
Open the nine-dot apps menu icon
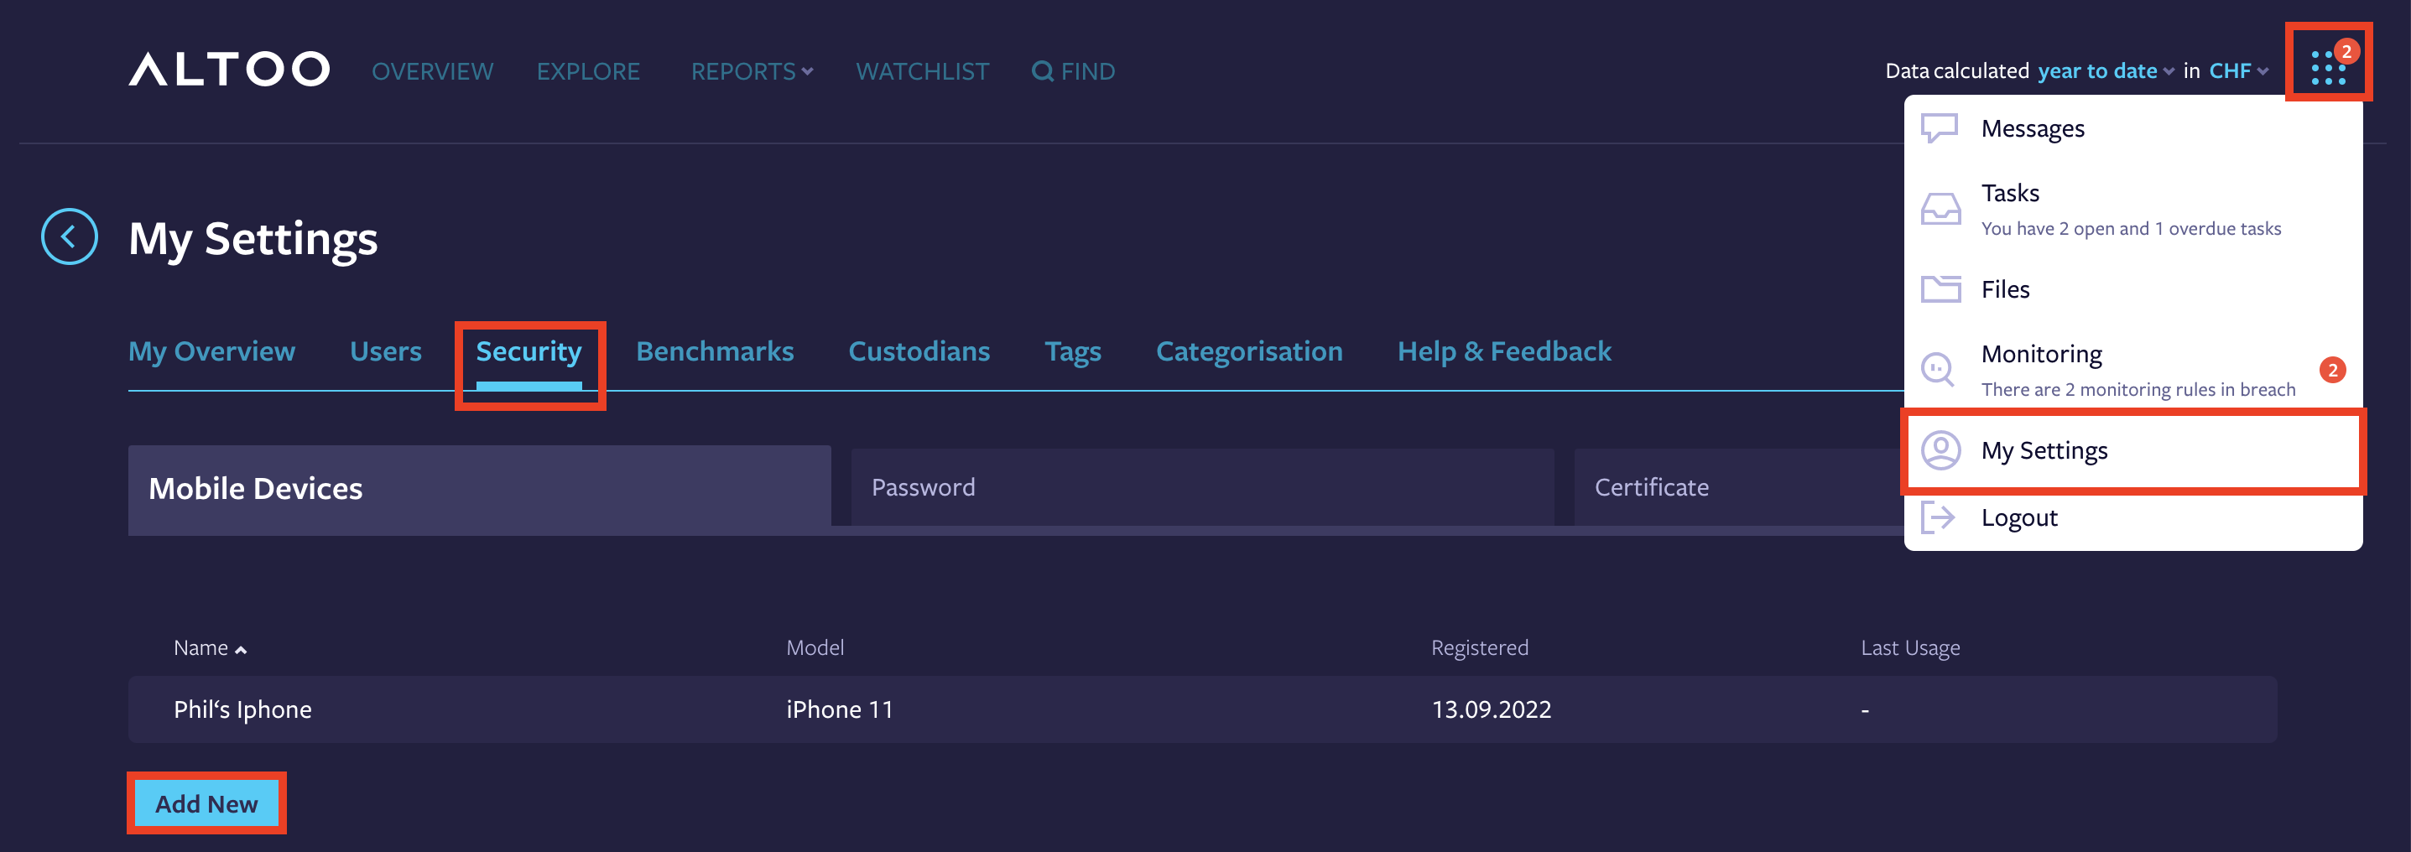coord(2328,66)
